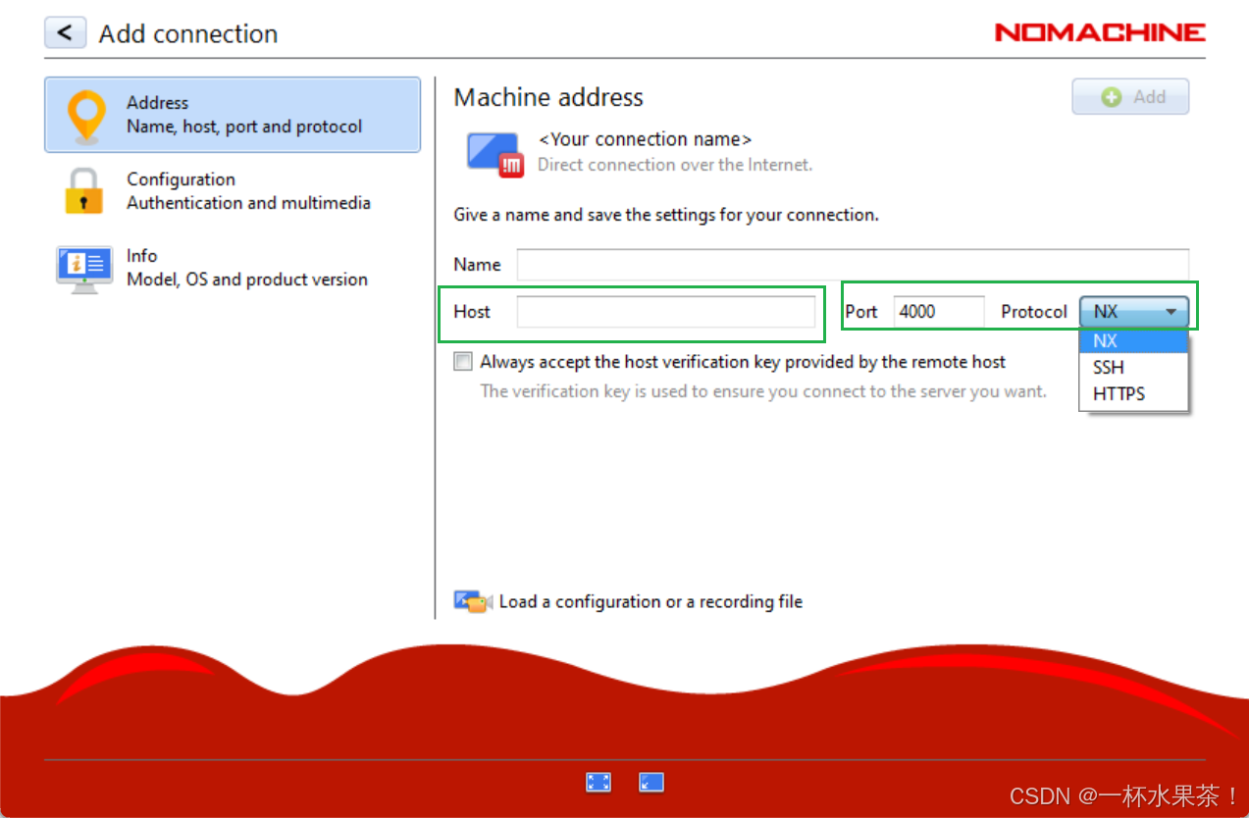Click the Port field showing 4000
Screen dimensions: 1249x818
point(939,312)
